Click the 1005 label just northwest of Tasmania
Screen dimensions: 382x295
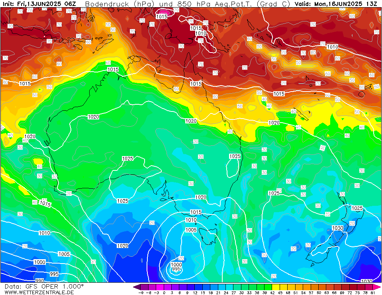191,230
